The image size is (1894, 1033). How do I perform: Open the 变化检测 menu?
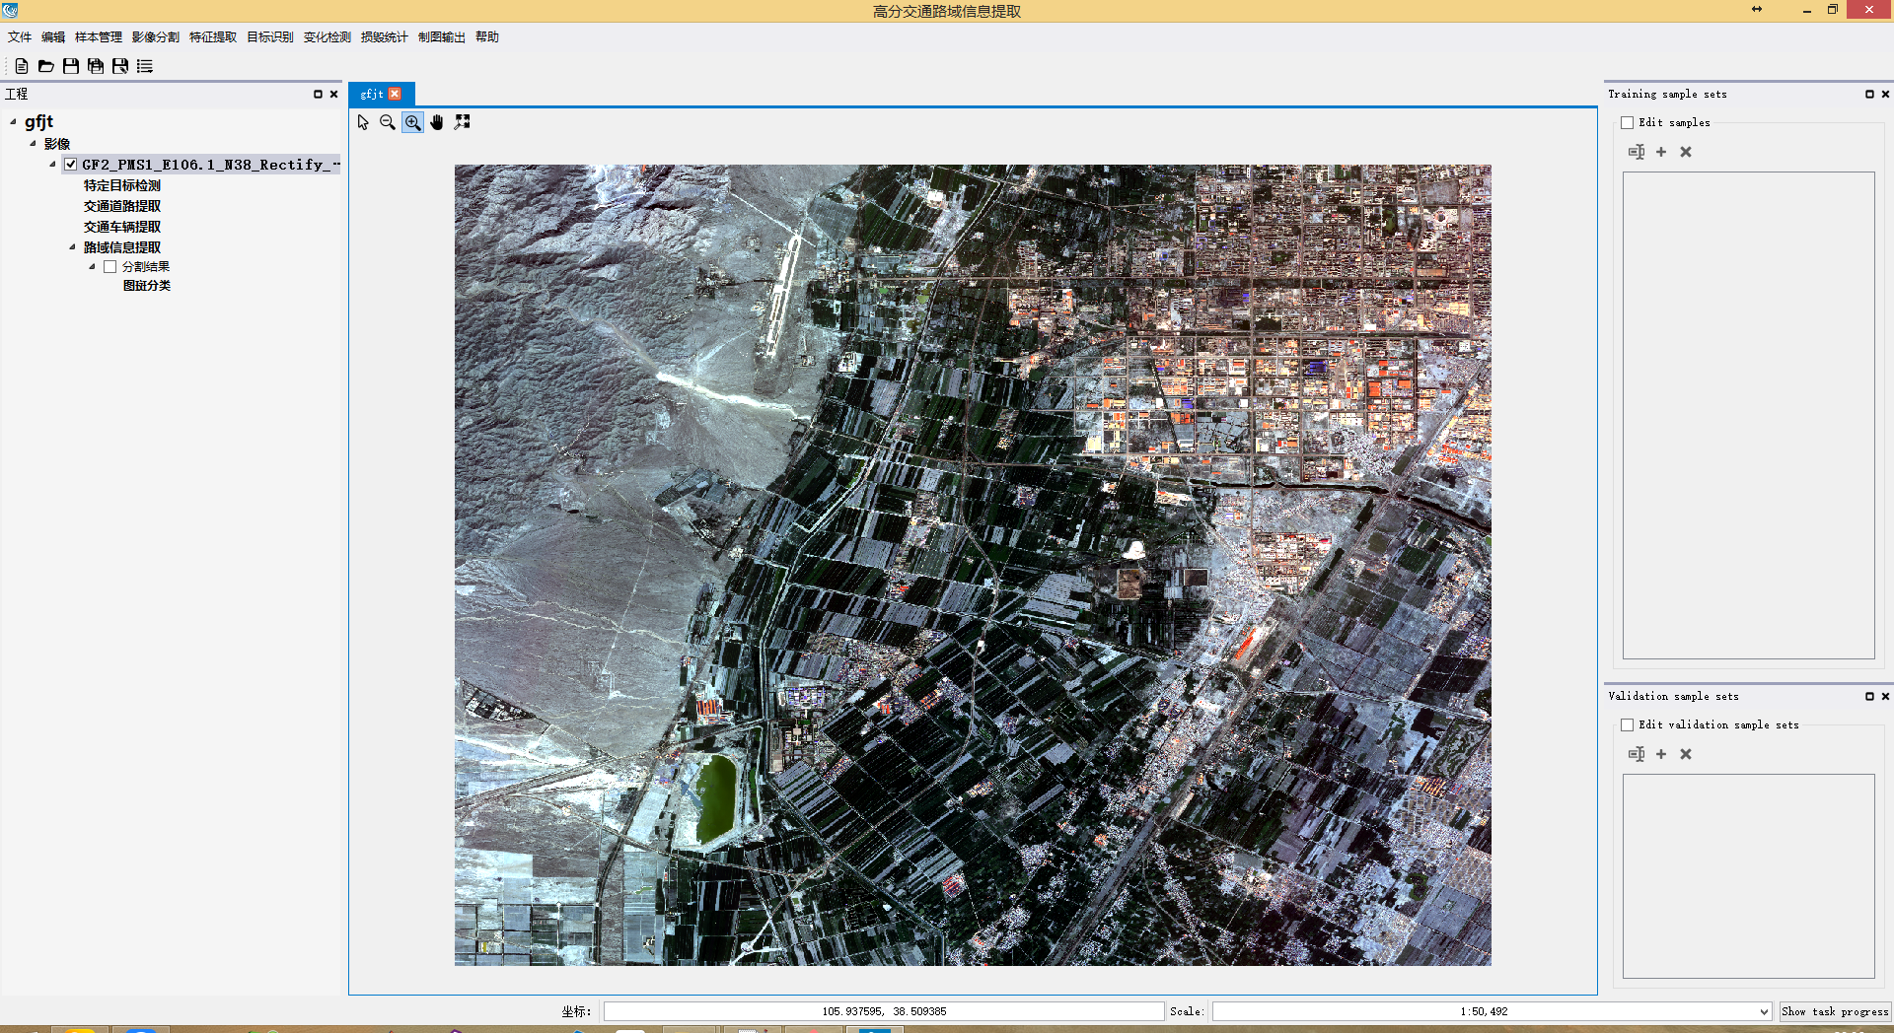tap(328, 37)
